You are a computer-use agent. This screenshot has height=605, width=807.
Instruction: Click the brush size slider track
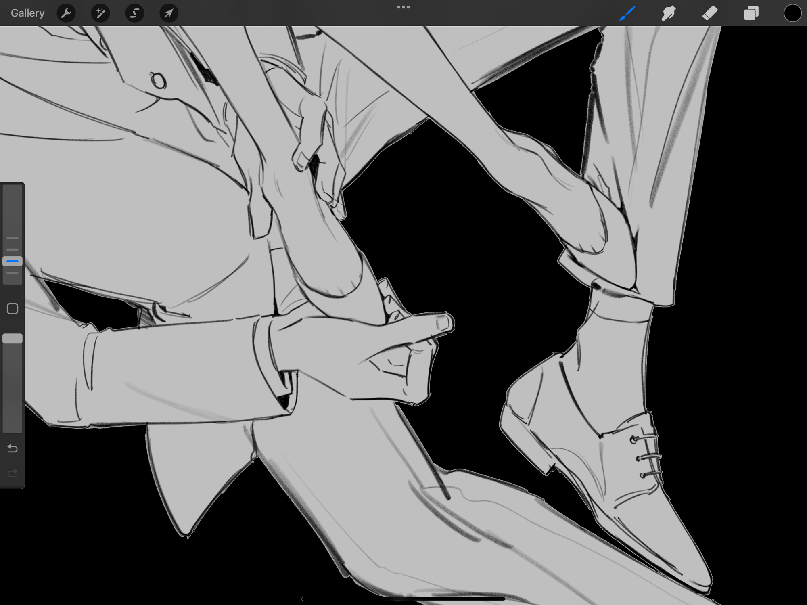click(13, 210)
